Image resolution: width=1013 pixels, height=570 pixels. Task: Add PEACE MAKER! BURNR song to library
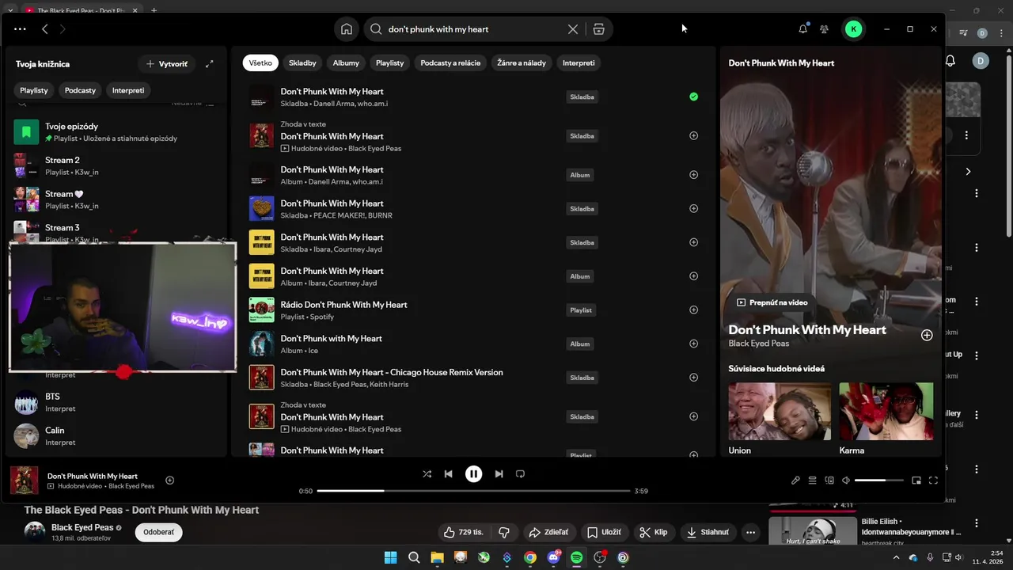(693, 209)
